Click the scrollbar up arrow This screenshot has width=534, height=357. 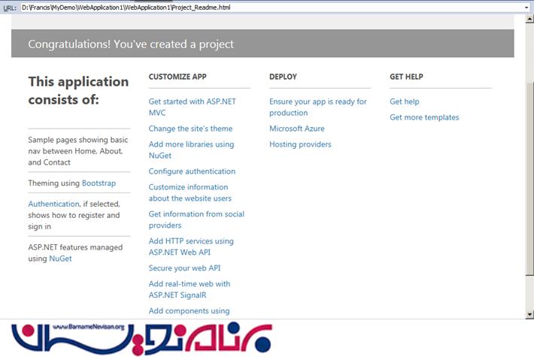coord(529,19)
